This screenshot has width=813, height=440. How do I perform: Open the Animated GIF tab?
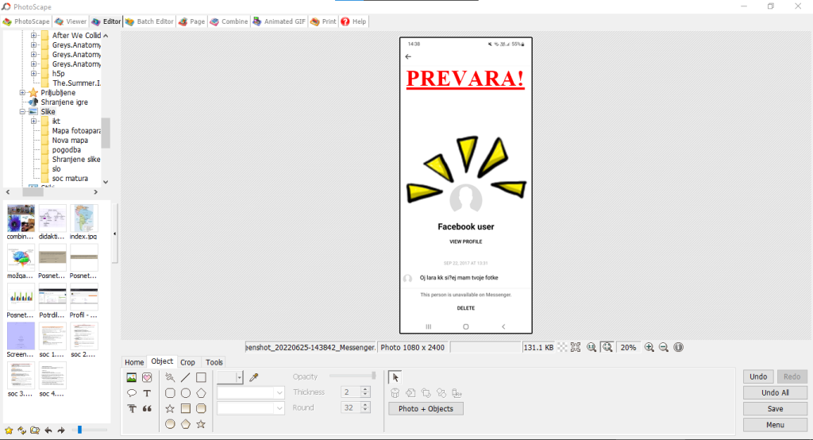(279, 21)
